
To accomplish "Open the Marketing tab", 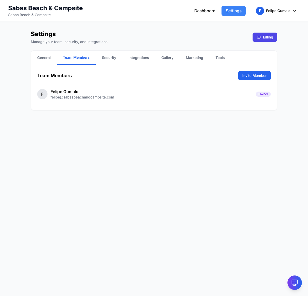I will pos(194,58).
